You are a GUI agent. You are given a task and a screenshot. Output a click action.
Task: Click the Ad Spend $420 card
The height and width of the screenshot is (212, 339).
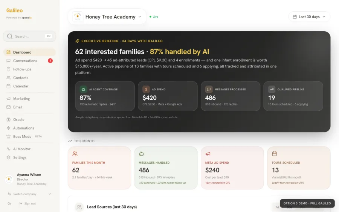point(168,96)
